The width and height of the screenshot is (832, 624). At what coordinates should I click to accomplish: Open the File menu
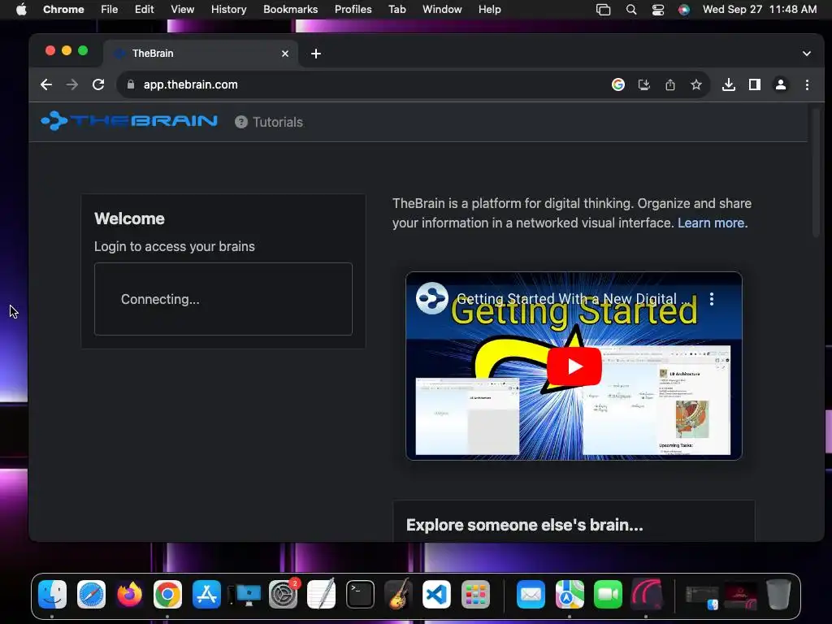(110, 10)
